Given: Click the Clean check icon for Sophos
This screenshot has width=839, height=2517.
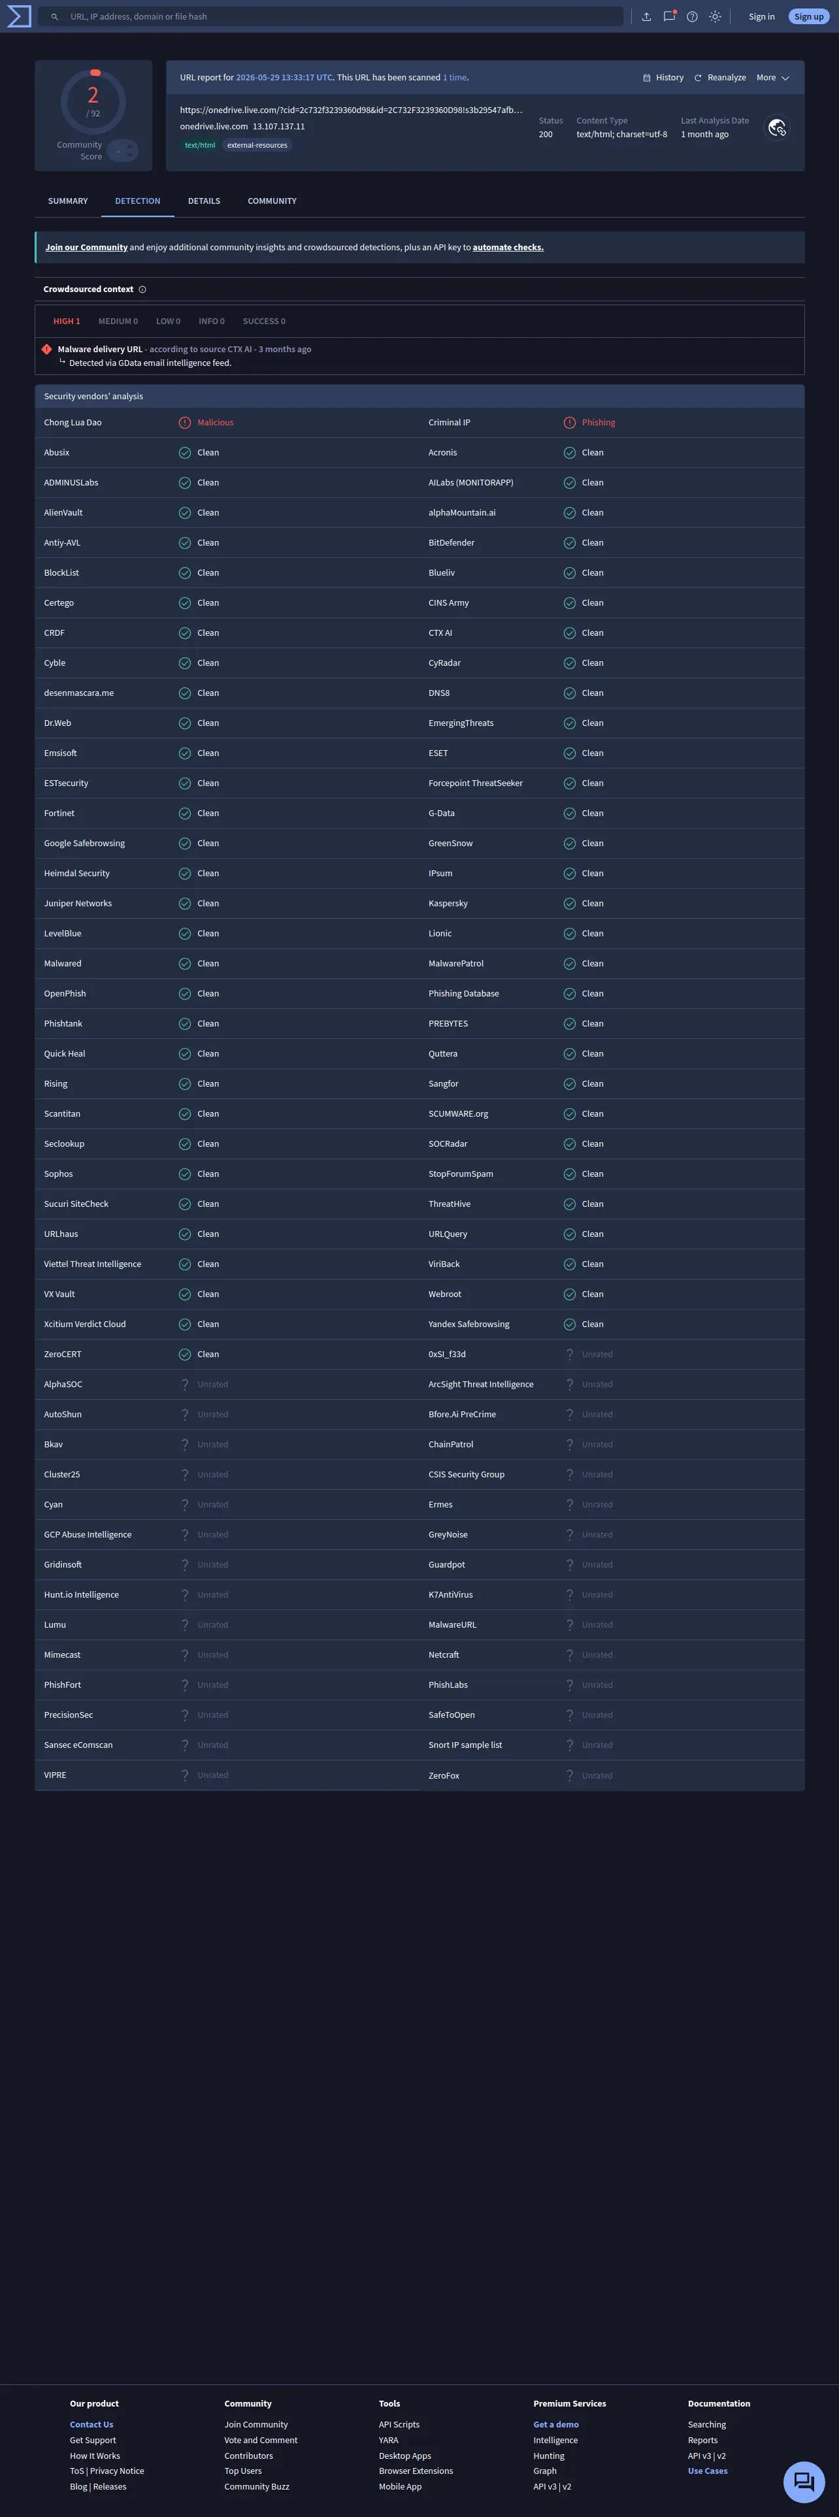Looking at the screenshot, I should click(185, 1174).
